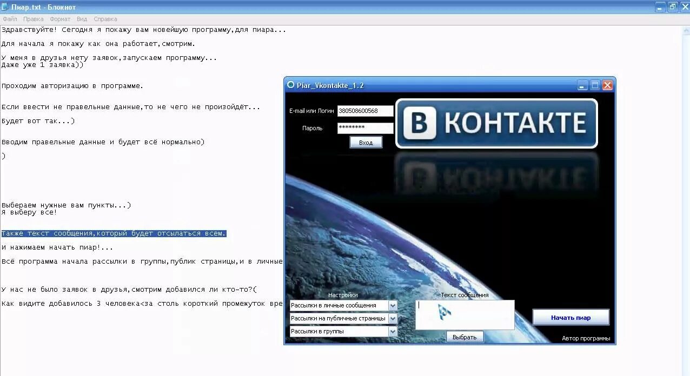Image resolution: width=690 pixels, height=376 pixels.
Task: Click the Выбрать button
Action: (465, 337)
